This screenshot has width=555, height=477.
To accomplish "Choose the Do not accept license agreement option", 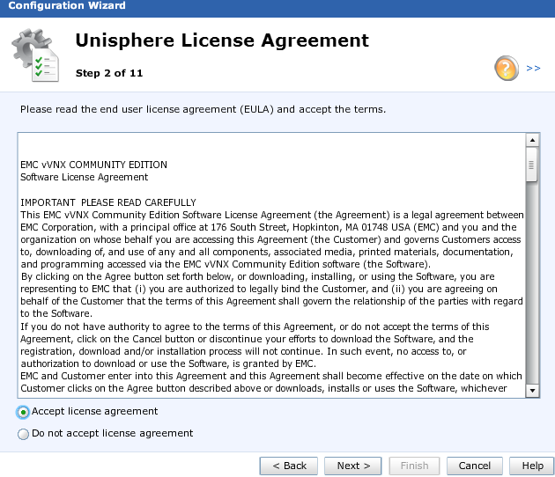I will point(23,434).
